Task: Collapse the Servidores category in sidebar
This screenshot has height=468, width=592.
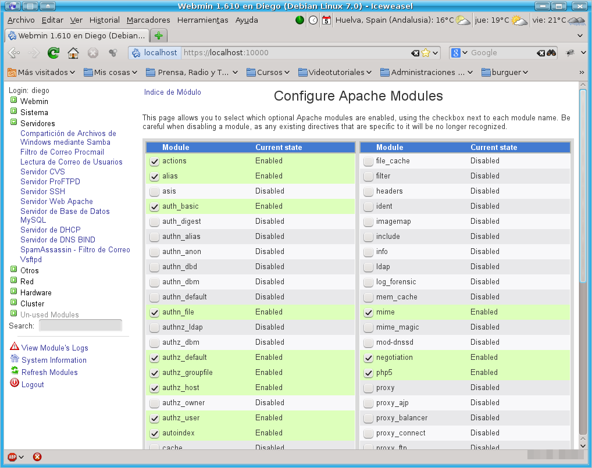Action: 13,123
